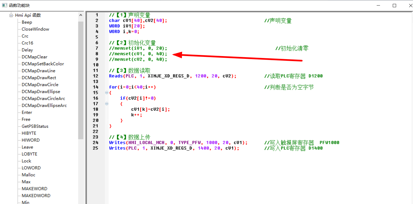Select the Beep function in the tree
This screenshot has height=204, width=413.
27,22
